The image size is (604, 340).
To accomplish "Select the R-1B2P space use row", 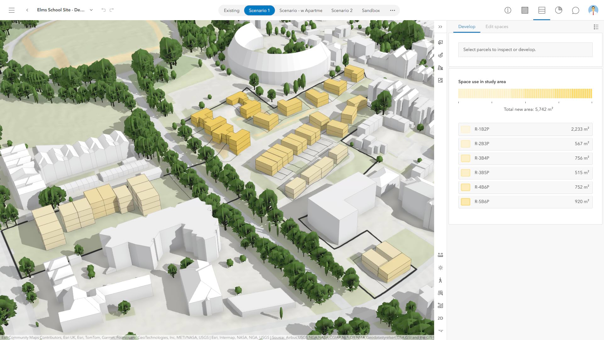I will (525, 129).
